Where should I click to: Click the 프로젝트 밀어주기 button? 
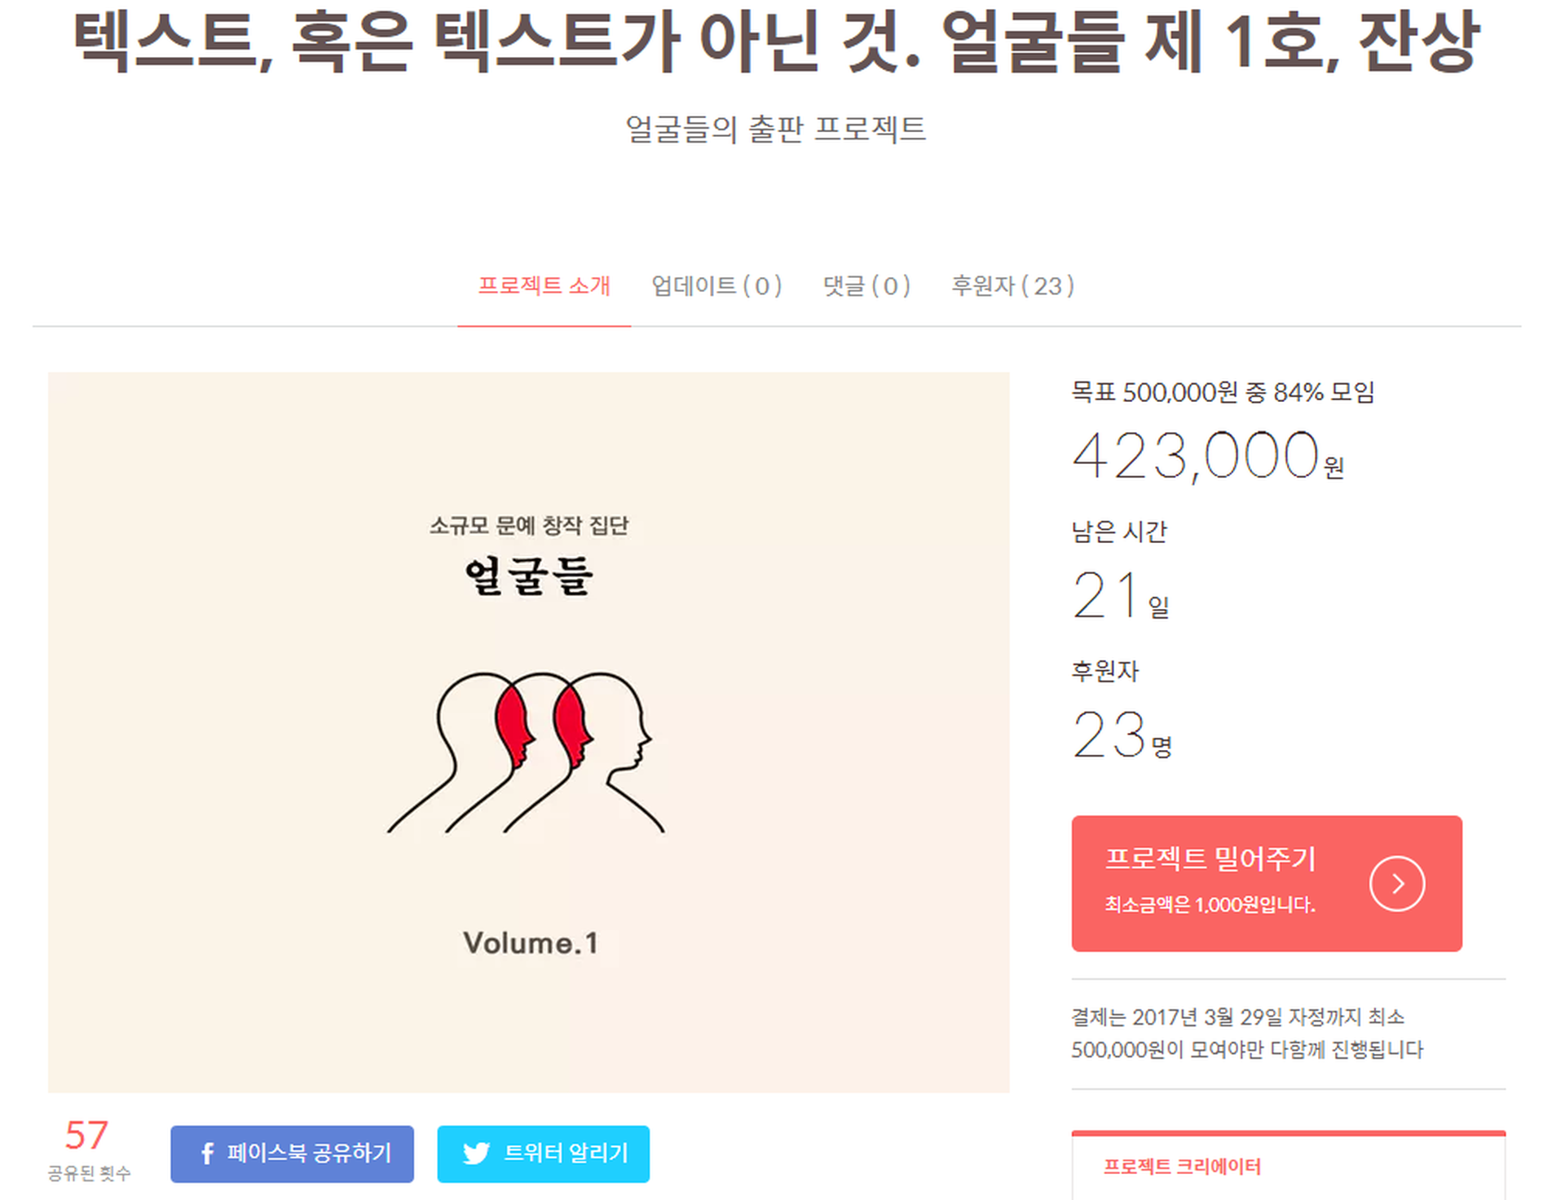pos(1267,884)
